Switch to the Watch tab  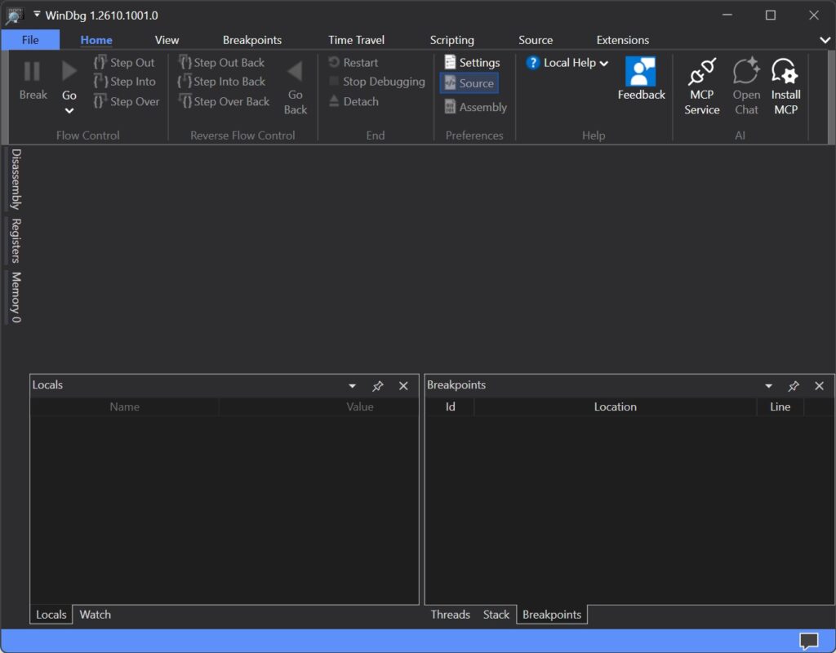pos(95,615)
